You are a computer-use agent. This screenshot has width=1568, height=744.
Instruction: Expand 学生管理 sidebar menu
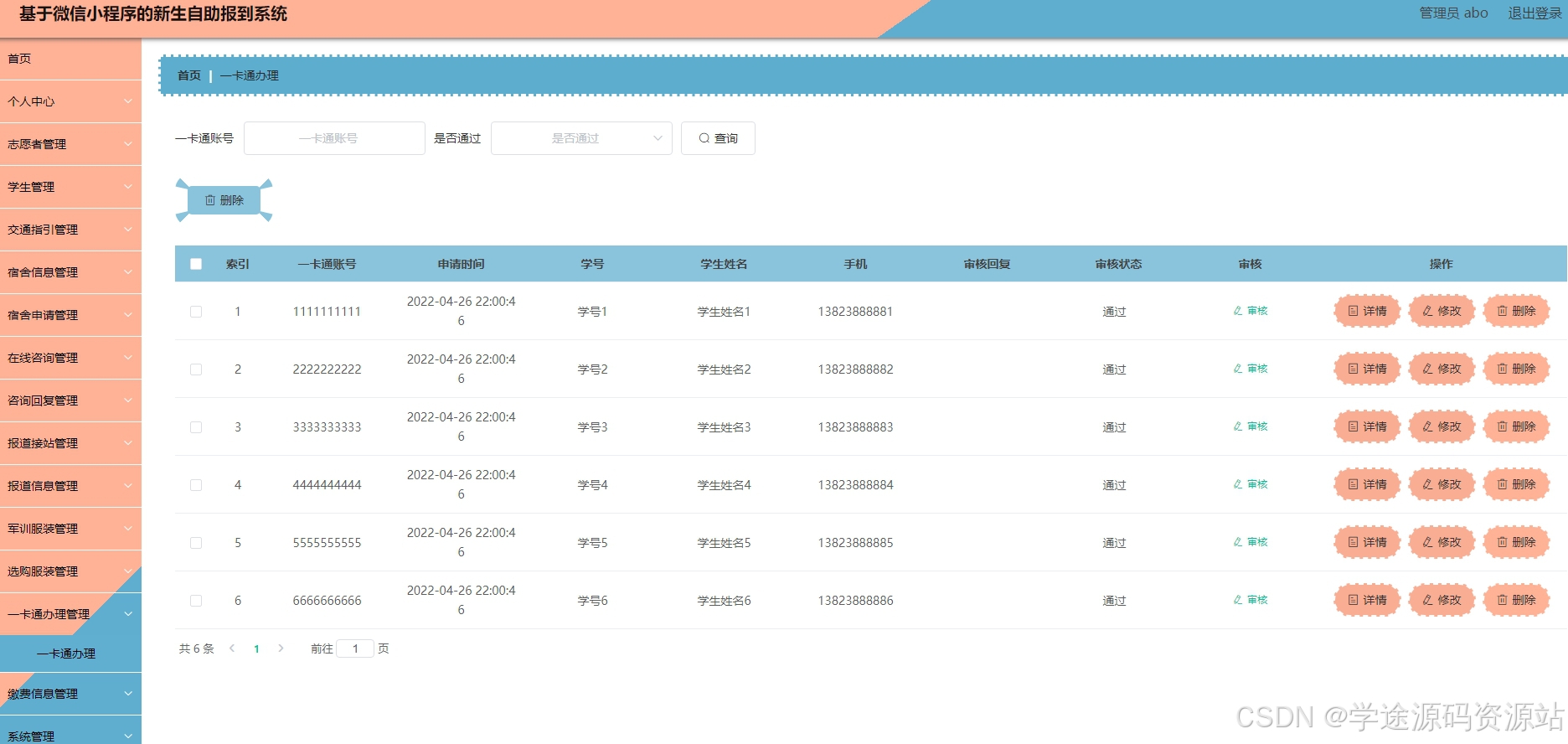pos(70,187)
